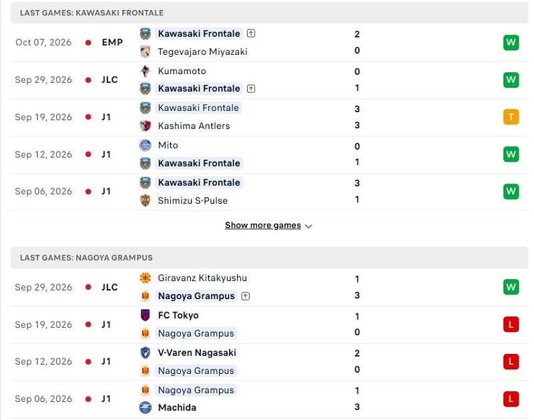Click the Kashima Antlers crest icon
This screenshot has height=420, width=534.
[x=146, y=126]
